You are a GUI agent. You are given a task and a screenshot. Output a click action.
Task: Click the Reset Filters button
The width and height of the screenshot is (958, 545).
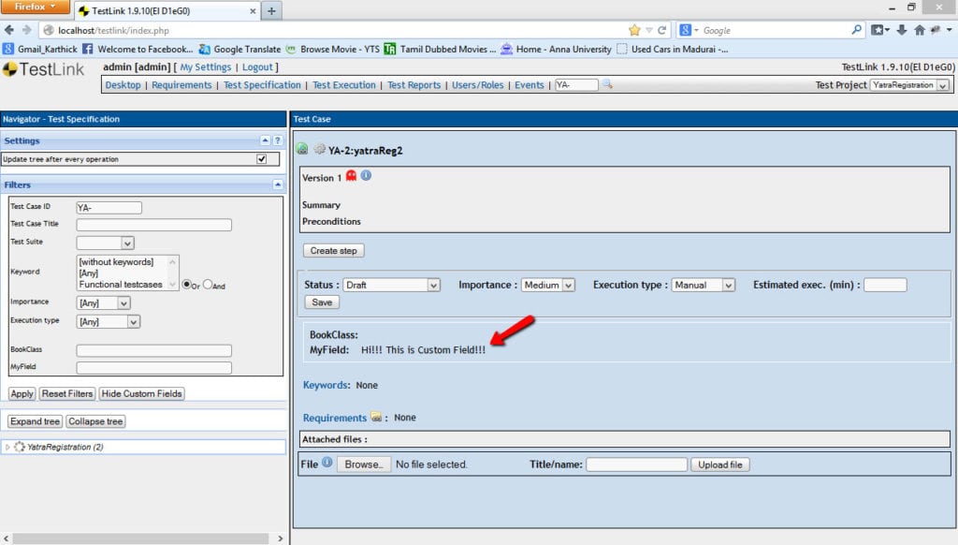pos(67,394)
